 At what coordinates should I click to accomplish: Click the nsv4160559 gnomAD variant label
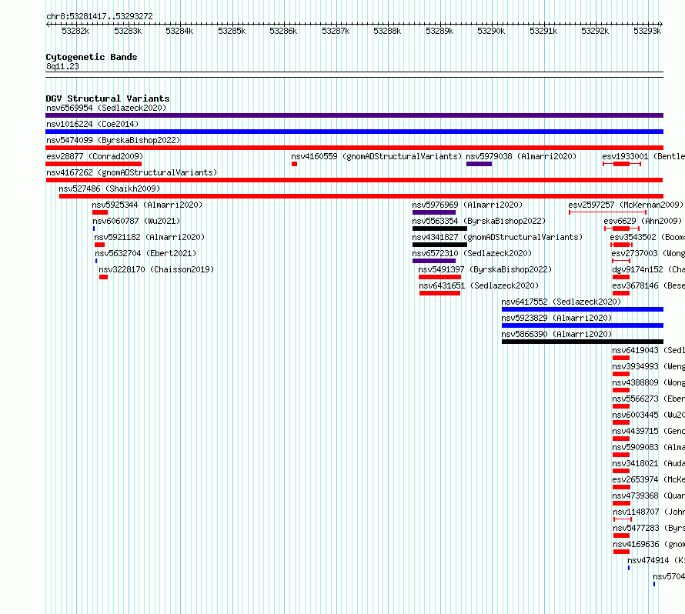[x=376, y=156]
